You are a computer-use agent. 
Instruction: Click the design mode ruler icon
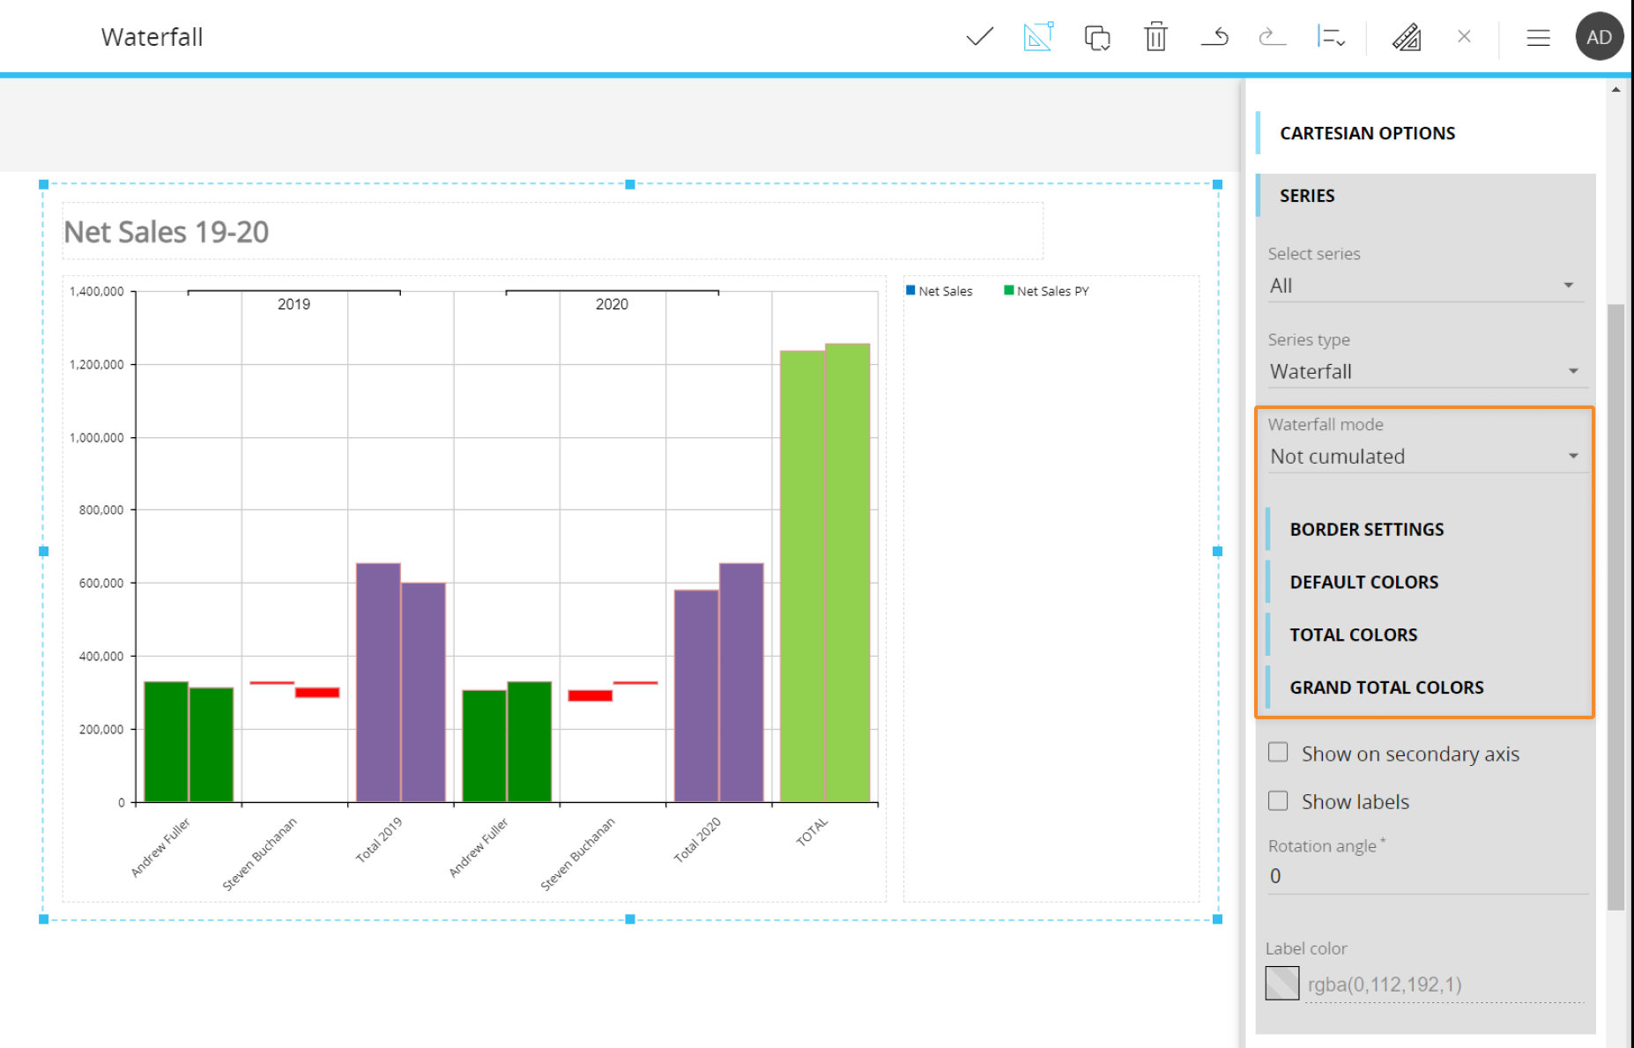[1038, 37]
